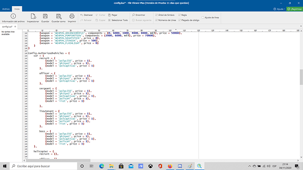Open the Ayuda dropdown
This screenshot has height=170, width=303.
279,9
